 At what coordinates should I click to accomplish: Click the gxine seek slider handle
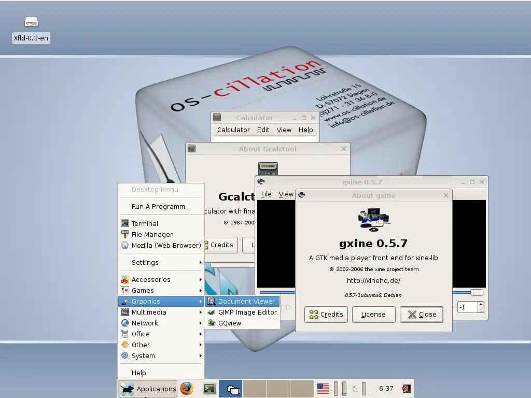pyautogui.click(x=477, y=292)
